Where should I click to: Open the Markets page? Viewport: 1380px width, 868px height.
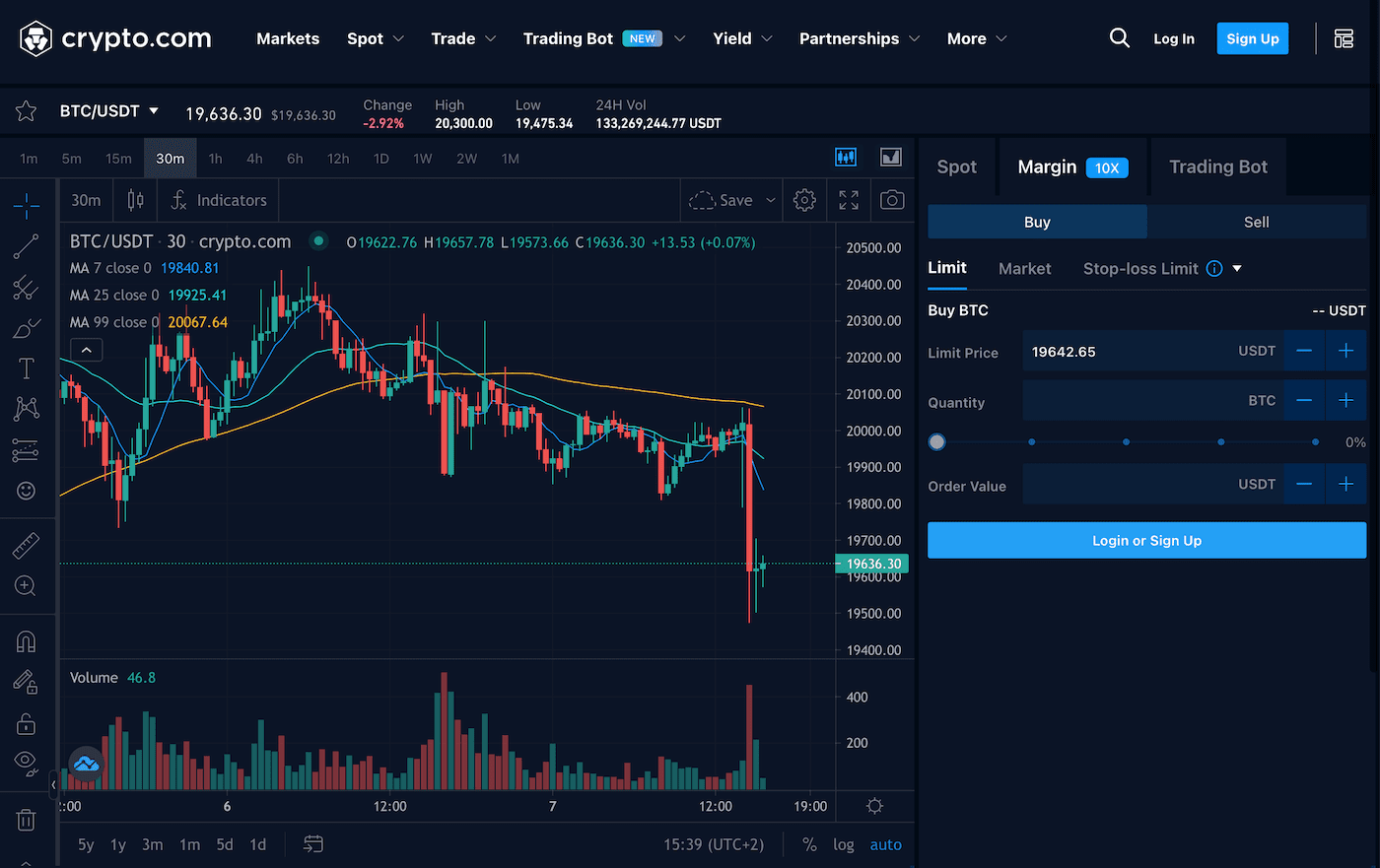[288, 38]
